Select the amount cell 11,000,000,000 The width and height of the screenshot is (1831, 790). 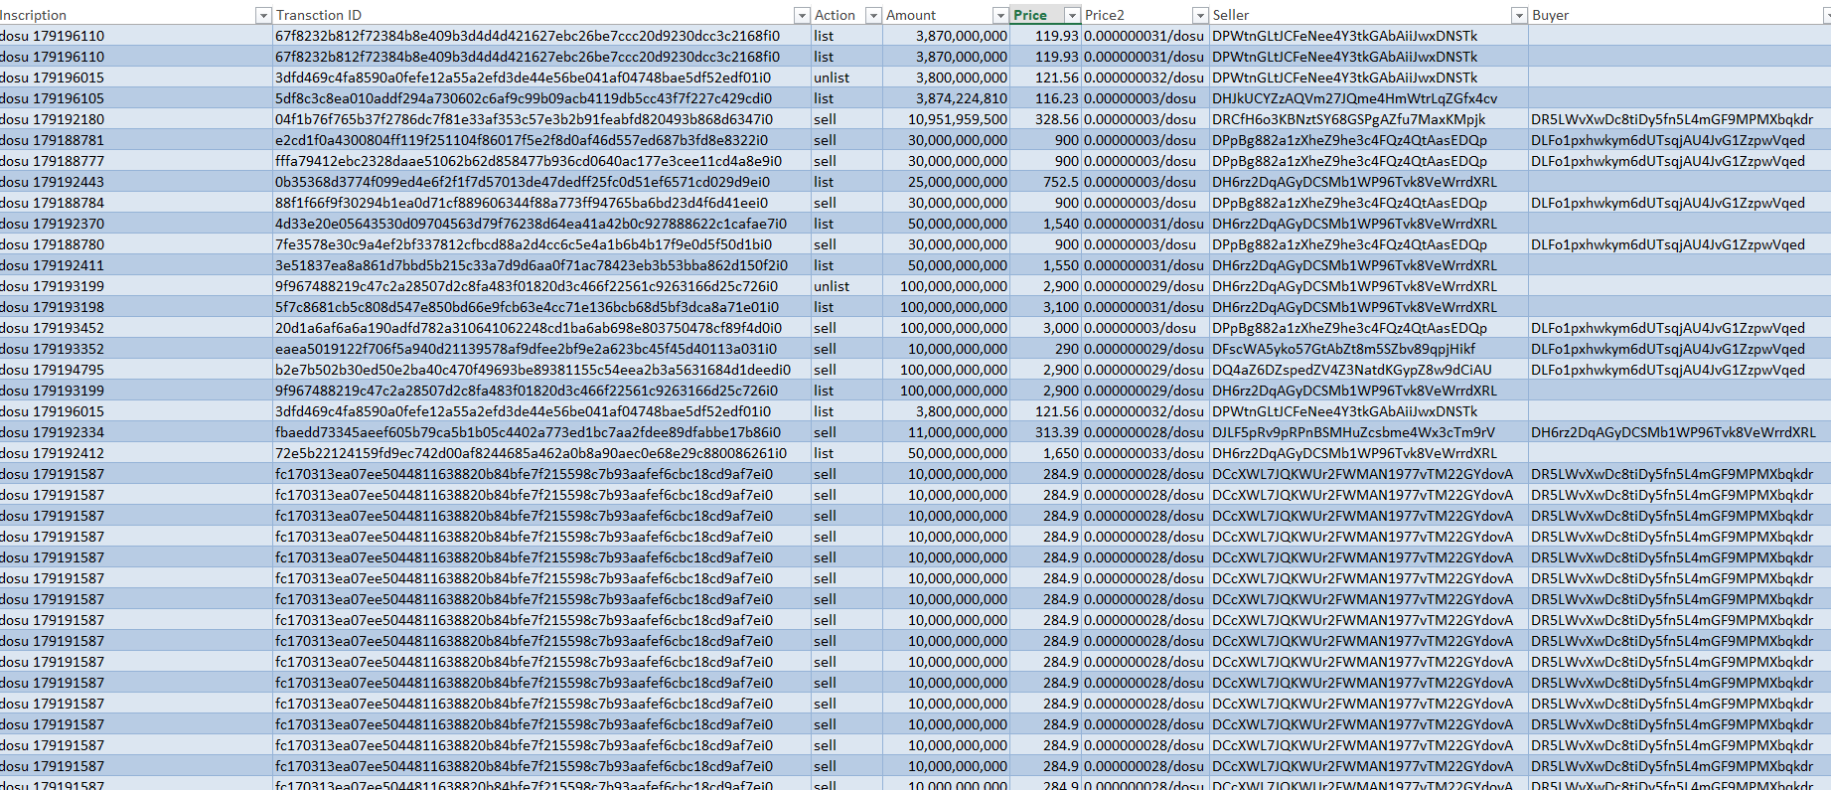point(946,432)
